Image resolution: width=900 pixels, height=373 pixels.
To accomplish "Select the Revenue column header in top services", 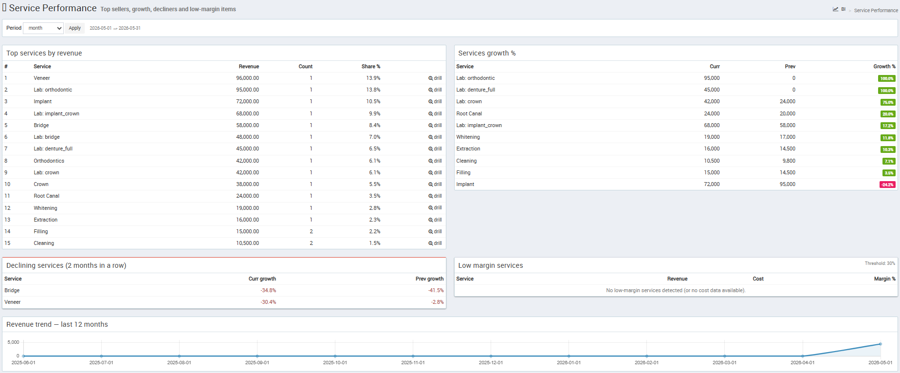I will (x=249, y=66).
